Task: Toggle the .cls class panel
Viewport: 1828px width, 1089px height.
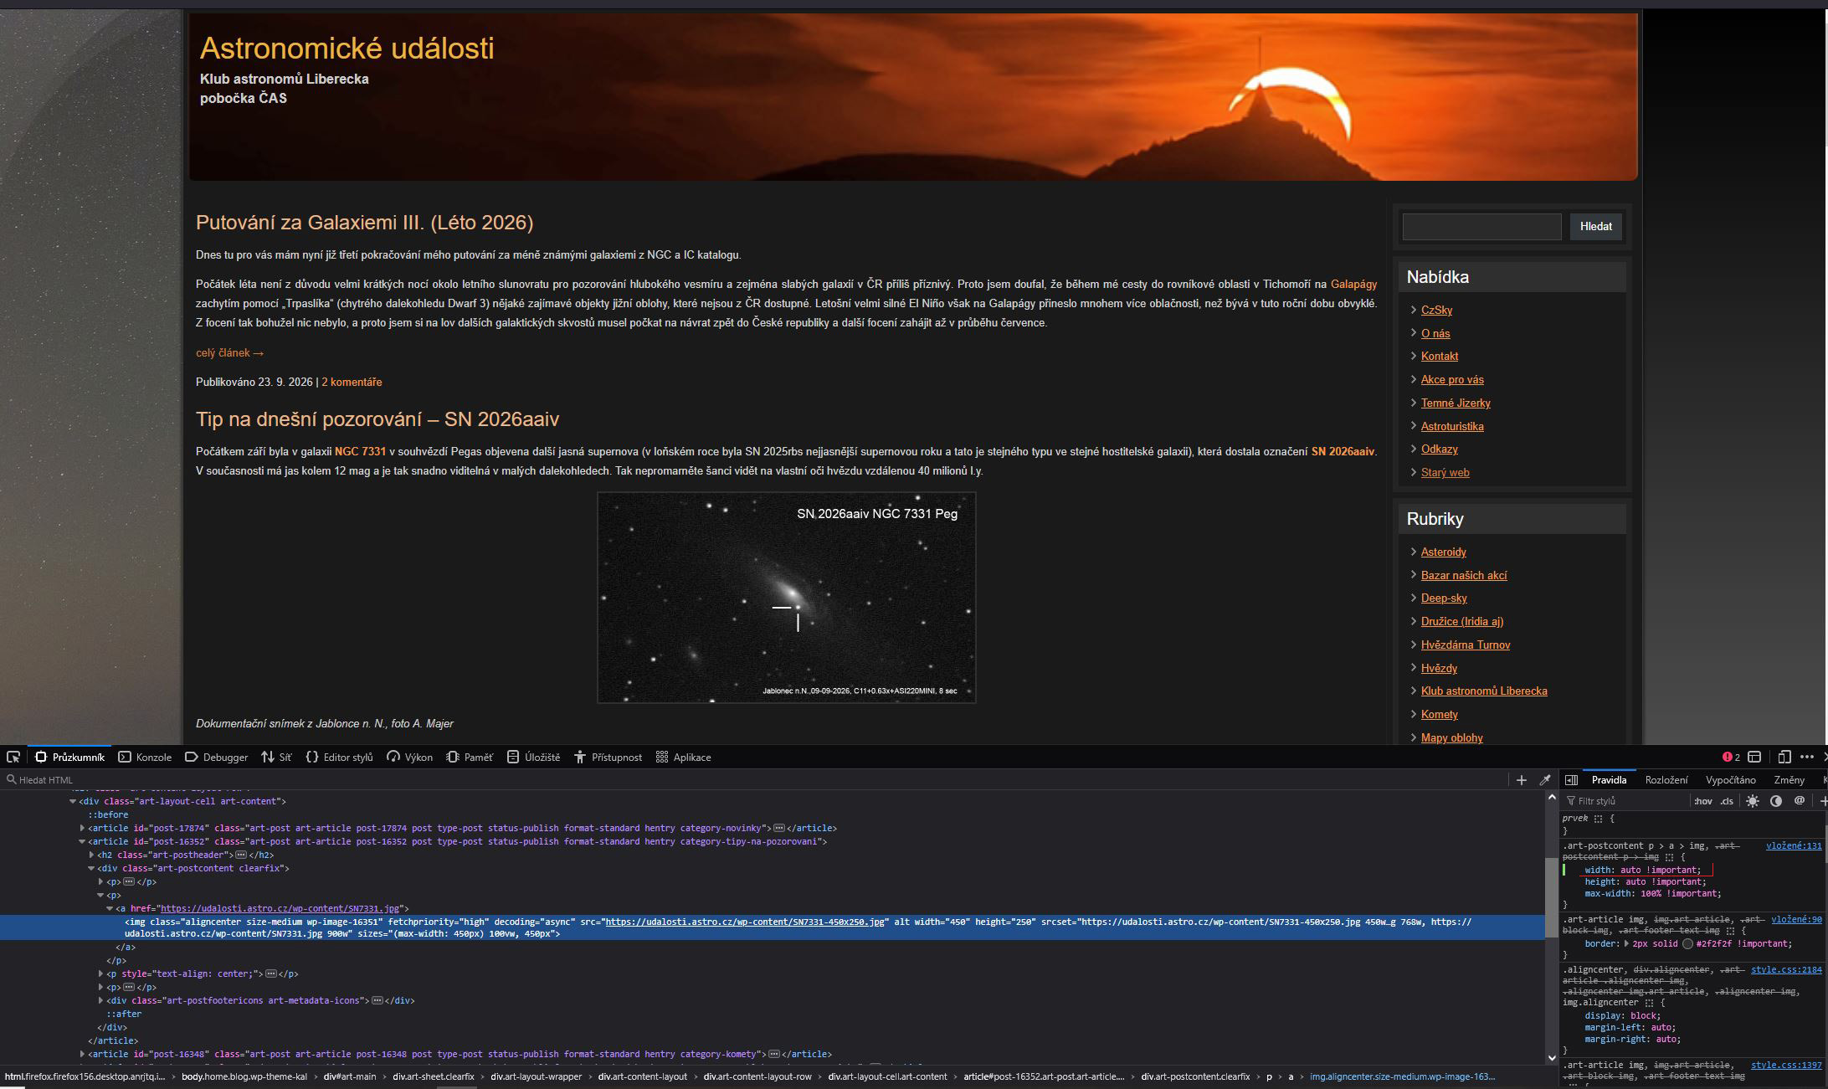Action: tap(1727, 801)
